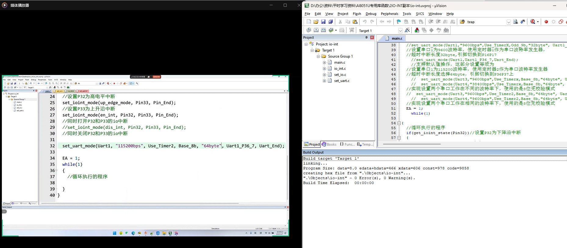Screen dimensions: 567x248
Task: Collapse code fold at line 54
Action: point(399,123)
